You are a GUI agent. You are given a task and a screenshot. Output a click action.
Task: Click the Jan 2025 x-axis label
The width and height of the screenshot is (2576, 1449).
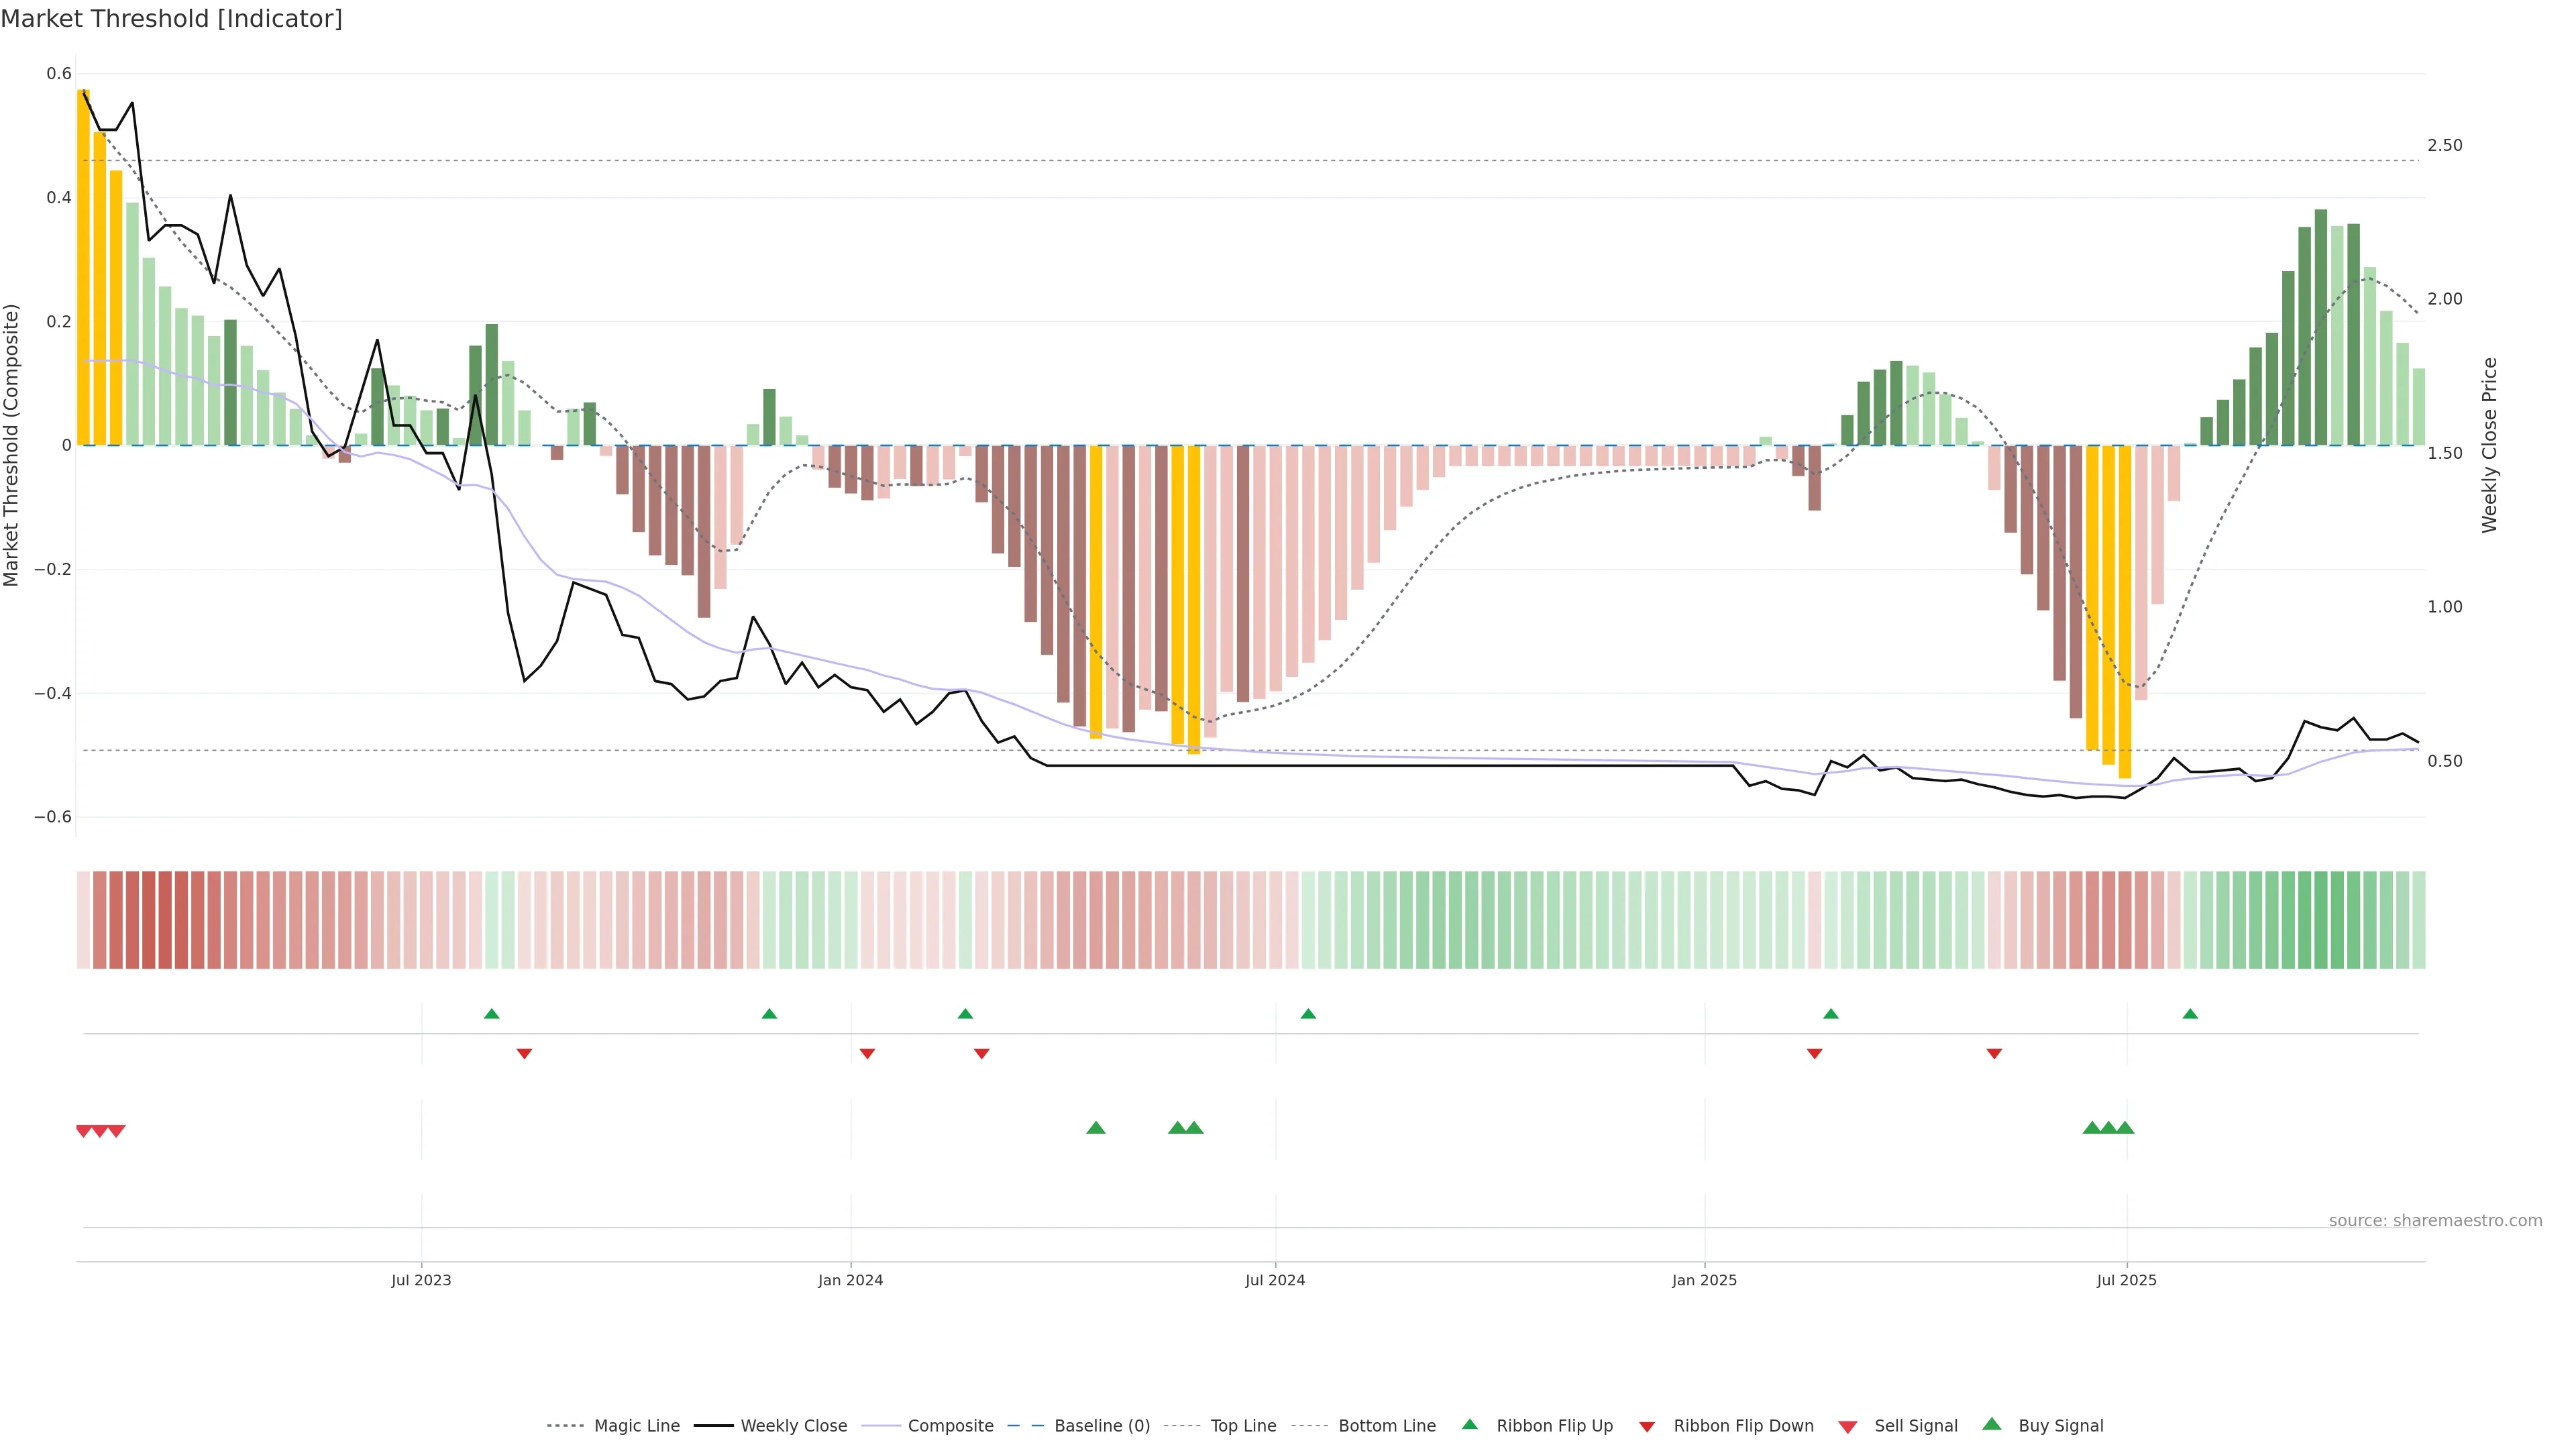[x=1704, y=1280]
